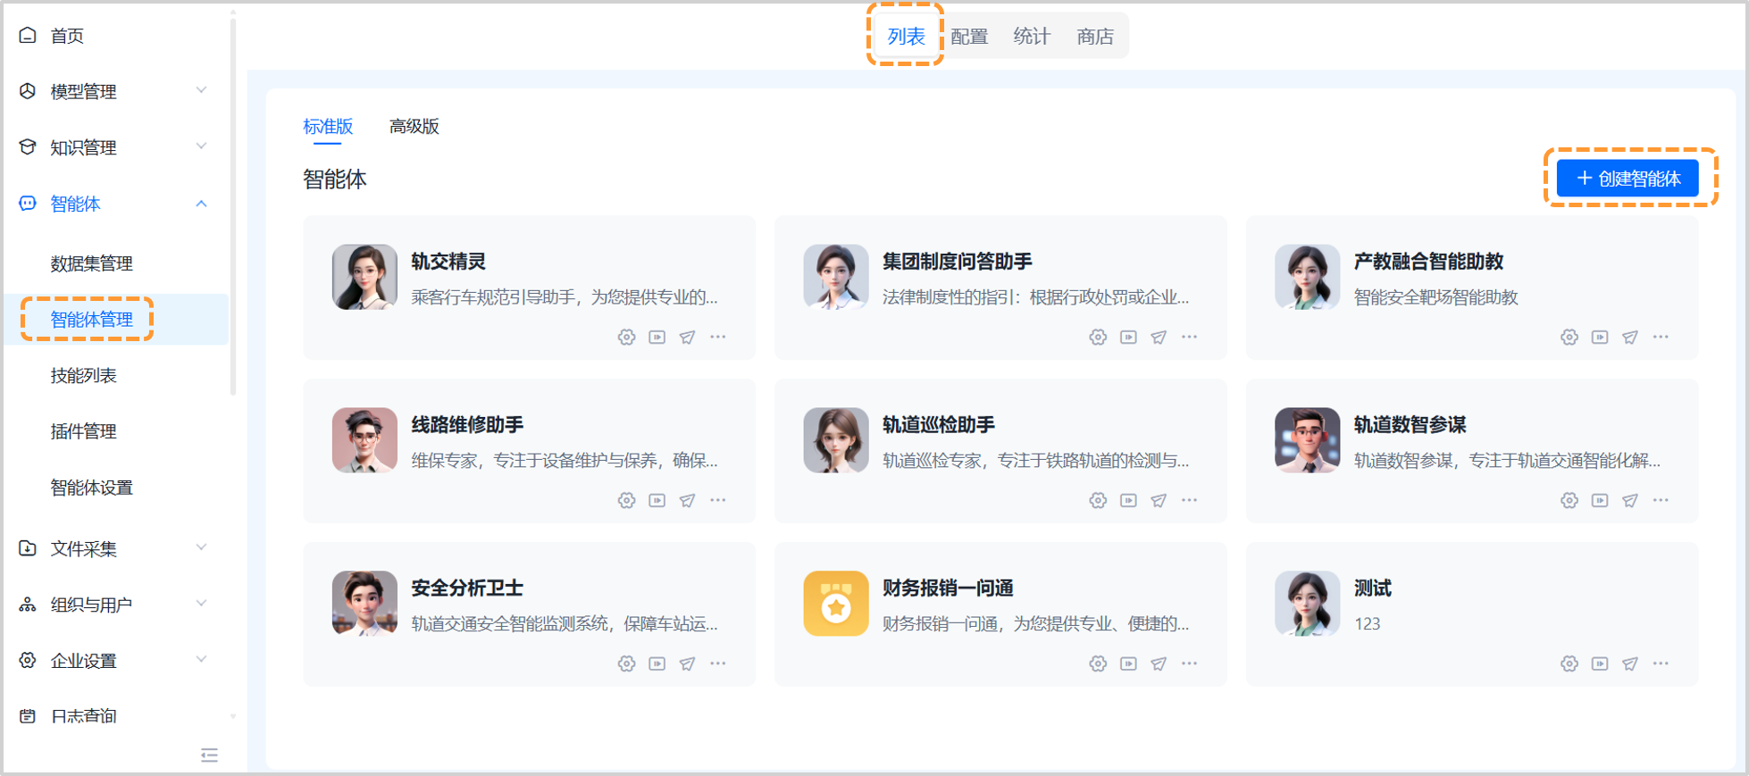Switch to the 商店 tab
1749x776 pixels.
pyautogui.click(x=1095, y=36)
